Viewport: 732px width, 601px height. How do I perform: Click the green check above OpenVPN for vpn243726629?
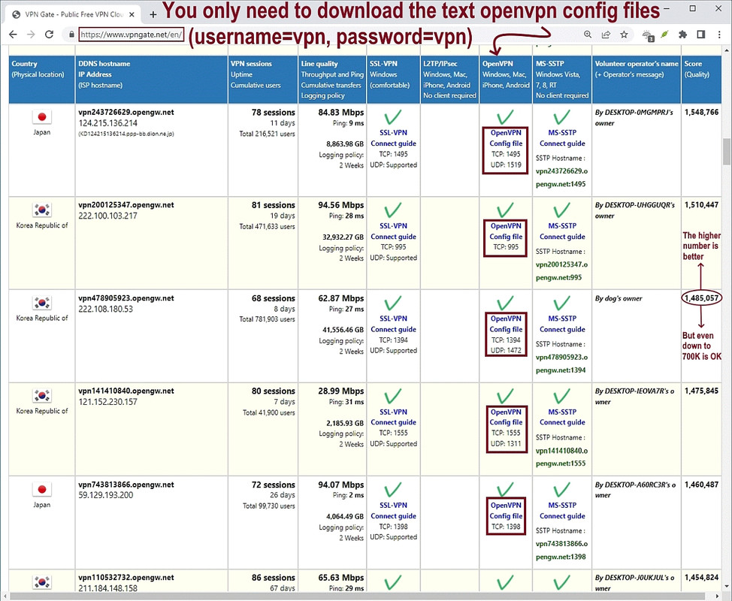point(506,117)
